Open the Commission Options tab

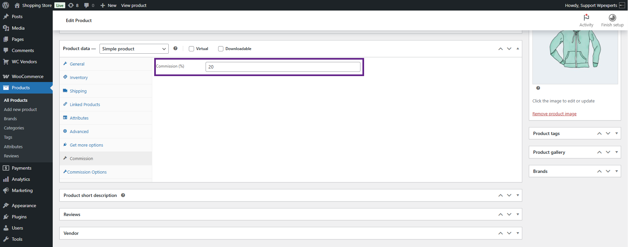pyautogui.click(x=87, y=172)
